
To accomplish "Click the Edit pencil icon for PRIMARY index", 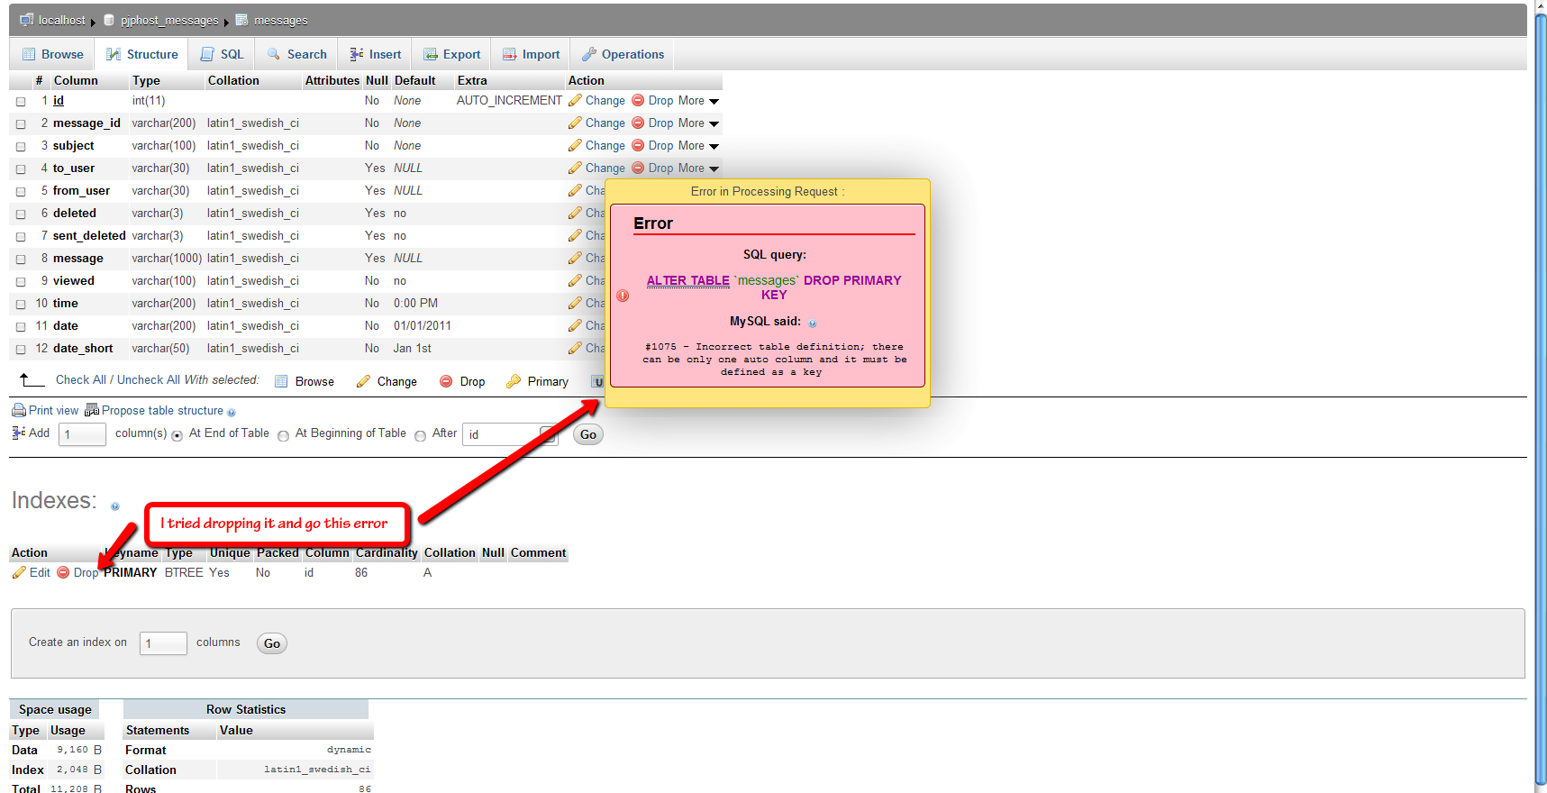I will [x=19, y=572].
